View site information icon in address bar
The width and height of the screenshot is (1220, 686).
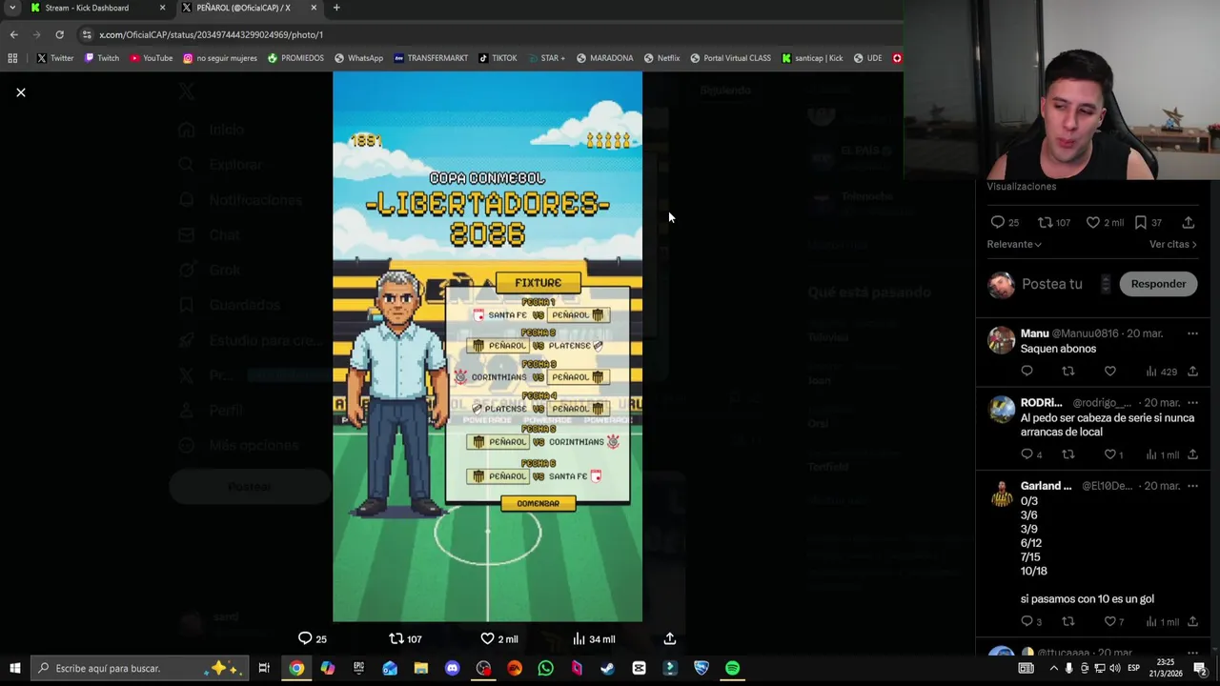87,34
